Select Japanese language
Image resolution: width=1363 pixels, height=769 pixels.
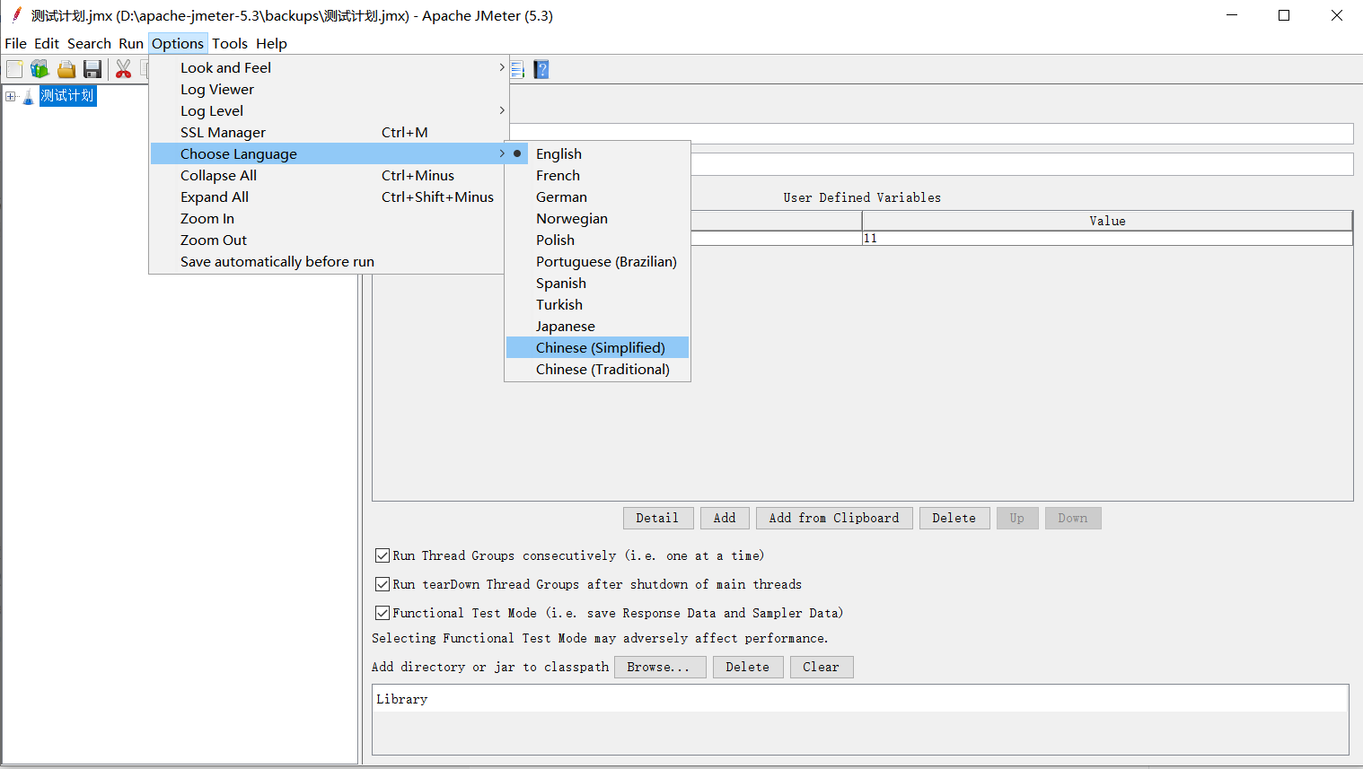tap(597, 326)
